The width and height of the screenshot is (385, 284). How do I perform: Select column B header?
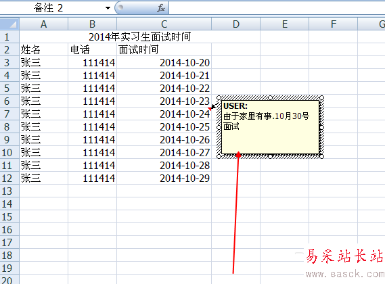[x=92, y=24]
